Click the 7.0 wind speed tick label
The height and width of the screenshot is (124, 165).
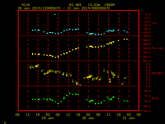tap(148, 64)
